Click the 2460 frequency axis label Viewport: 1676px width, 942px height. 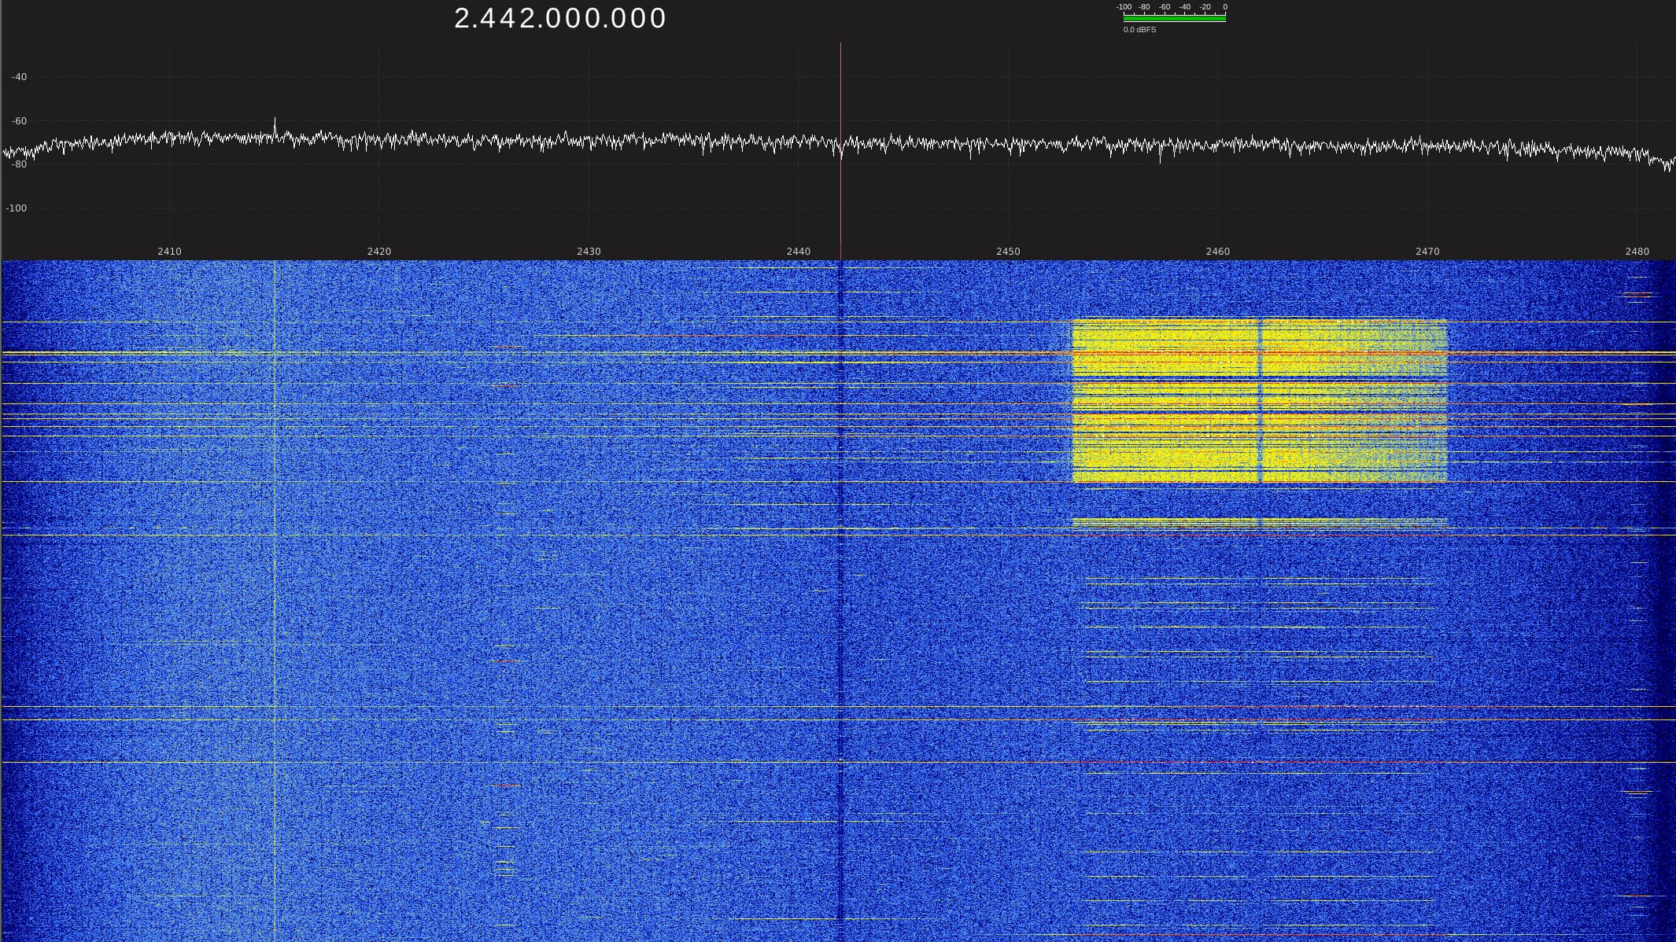tap(1217, 252)
